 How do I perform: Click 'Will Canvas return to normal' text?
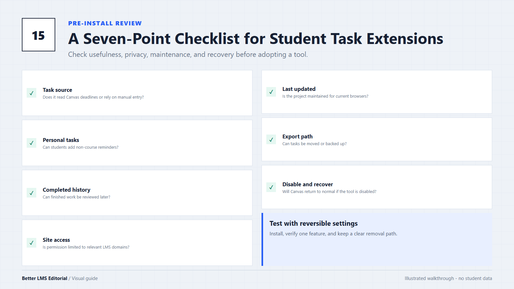[329, 192]
